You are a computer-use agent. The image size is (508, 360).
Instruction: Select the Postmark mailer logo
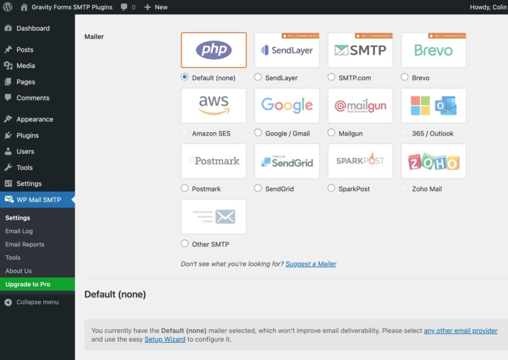[x=213, y=161]
